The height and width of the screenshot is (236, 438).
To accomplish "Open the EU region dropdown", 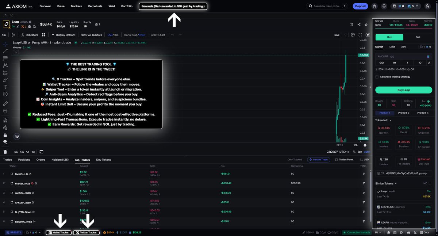I will pyautogui.click(x=378, y=232).
